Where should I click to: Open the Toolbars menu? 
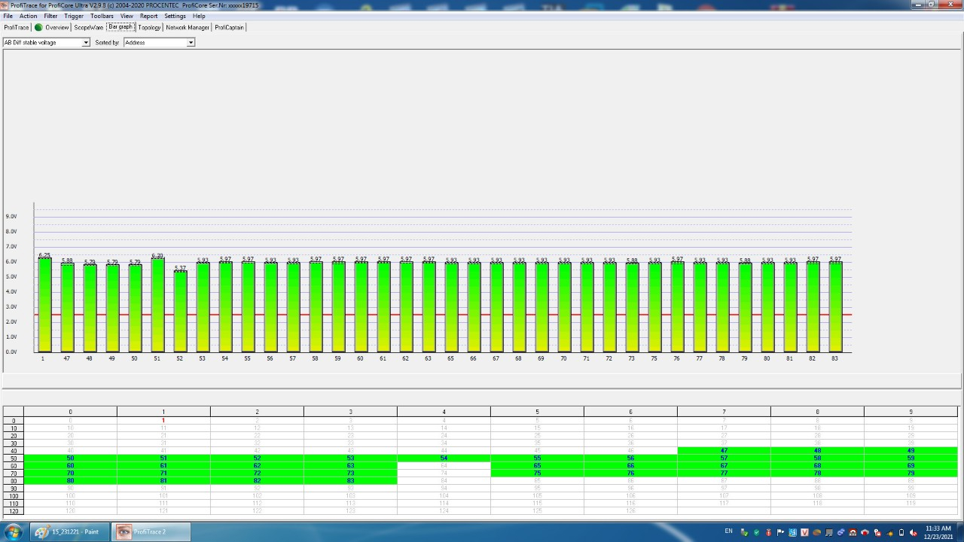point(102,16)
